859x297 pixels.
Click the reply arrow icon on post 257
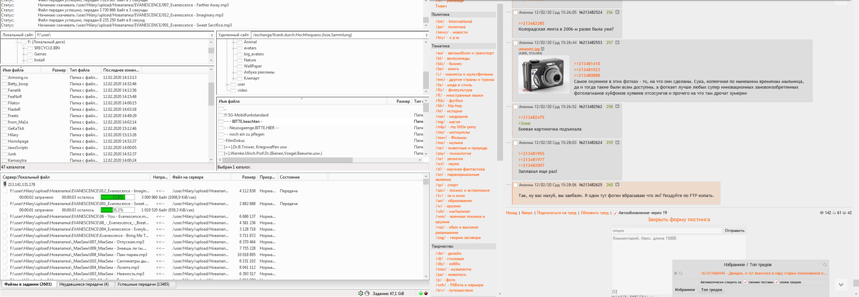tap(617, 43)
